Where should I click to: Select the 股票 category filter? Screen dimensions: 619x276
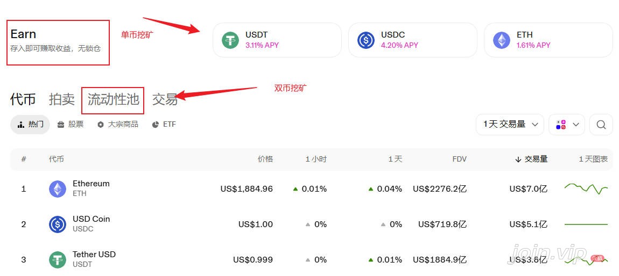coord(71,125)
